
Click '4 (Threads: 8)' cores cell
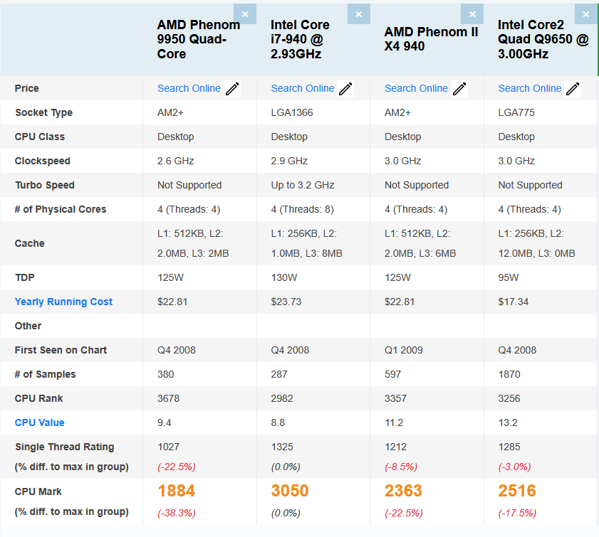[302, 209]
